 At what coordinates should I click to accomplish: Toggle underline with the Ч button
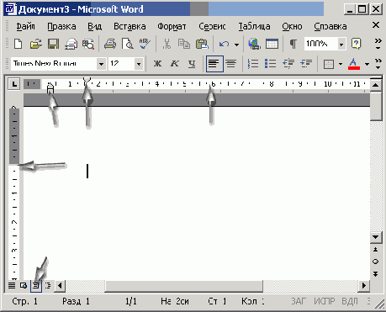click(192, 64)
